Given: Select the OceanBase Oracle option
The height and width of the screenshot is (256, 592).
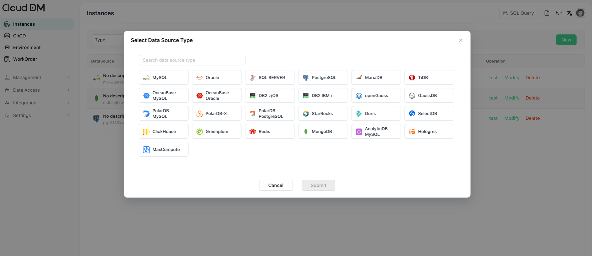Looking at the screenshot, I should click(217, 95).
